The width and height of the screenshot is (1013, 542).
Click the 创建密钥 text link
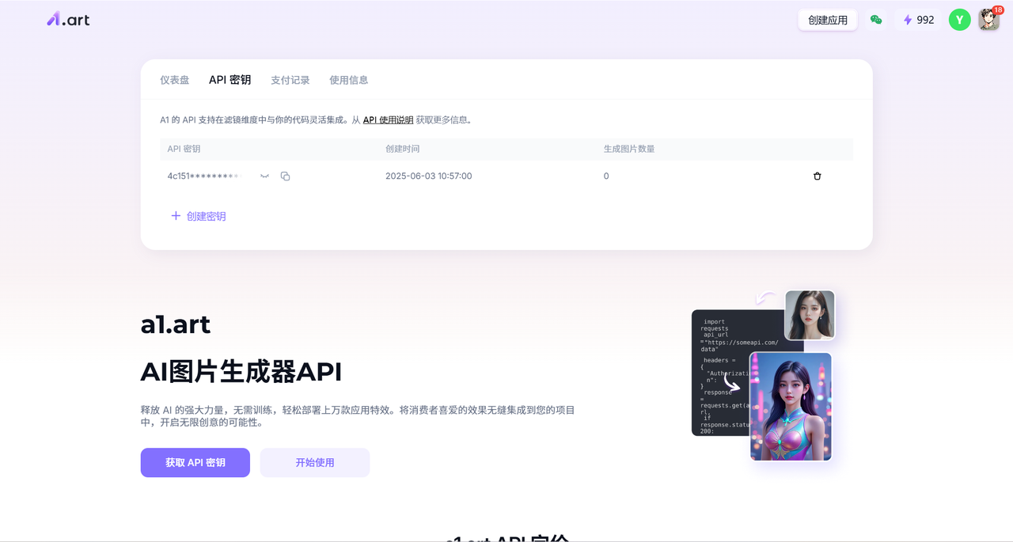point(207,216)
